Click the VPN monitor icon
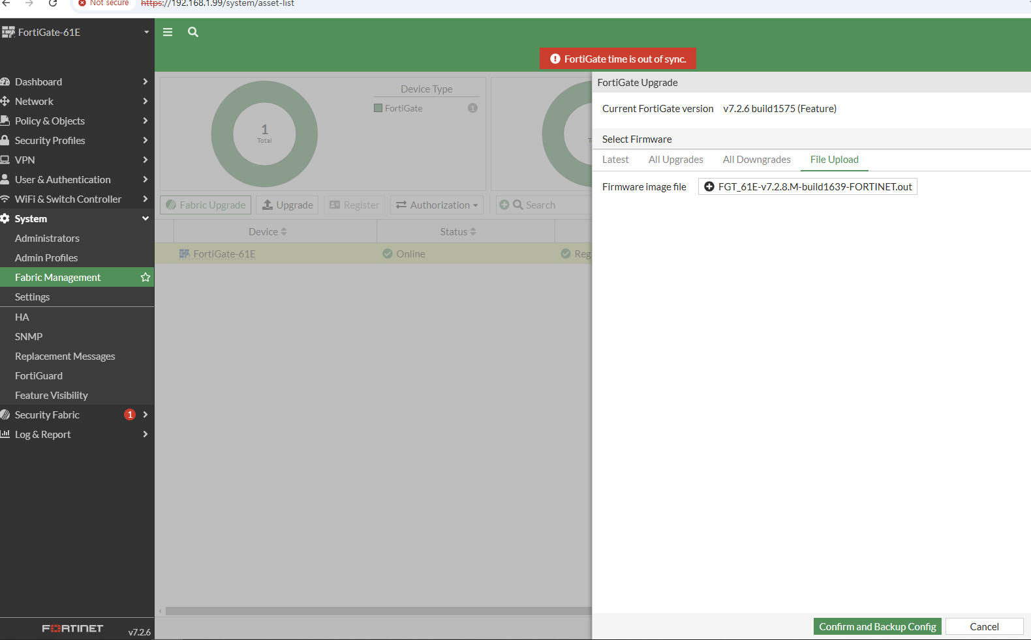 [5, 160]
